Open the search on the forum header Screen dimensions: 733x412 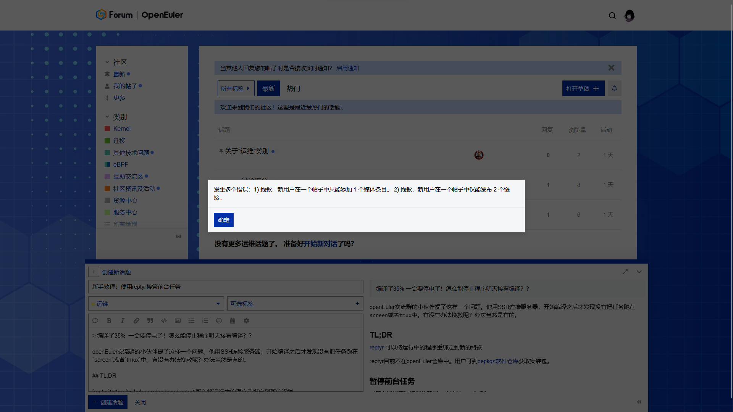click(x=612, y=15)
